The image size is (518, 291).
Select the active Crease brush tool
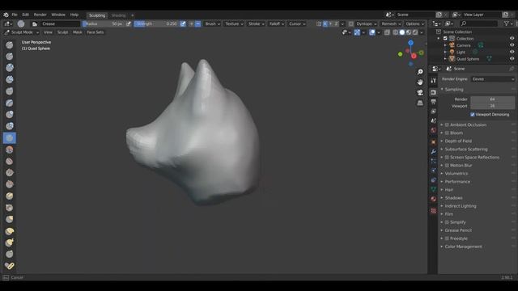9,138
